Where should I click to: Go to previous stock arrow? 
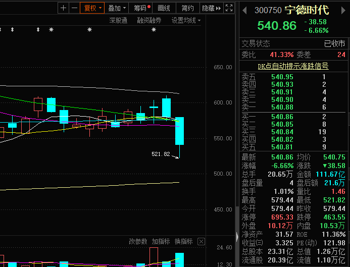pos(244,10)
